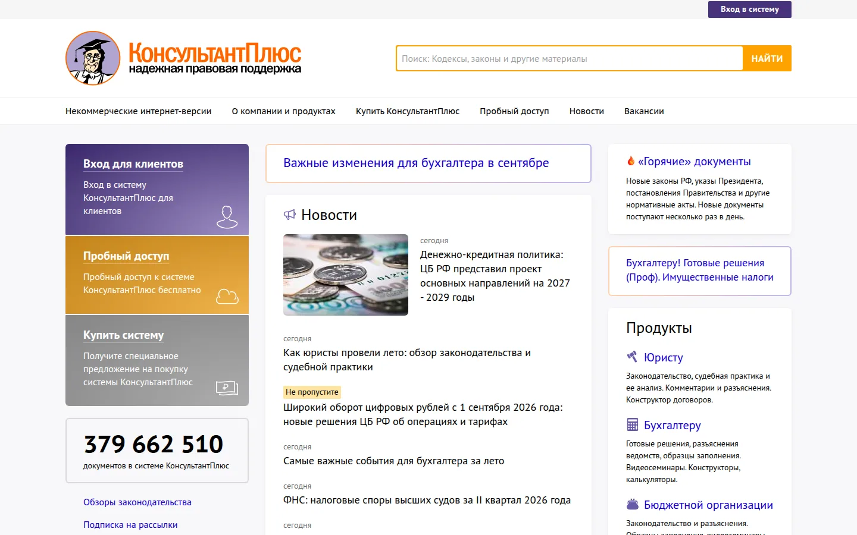
Task: Click the Новости section heading
Action: pyautogui.click(x=329, y=215)
